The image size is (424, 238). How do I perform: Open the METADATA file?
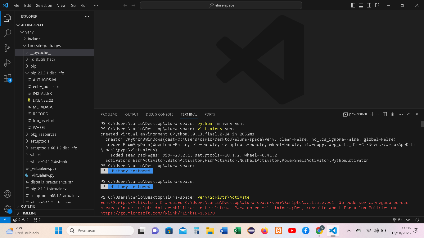[54, 107]
